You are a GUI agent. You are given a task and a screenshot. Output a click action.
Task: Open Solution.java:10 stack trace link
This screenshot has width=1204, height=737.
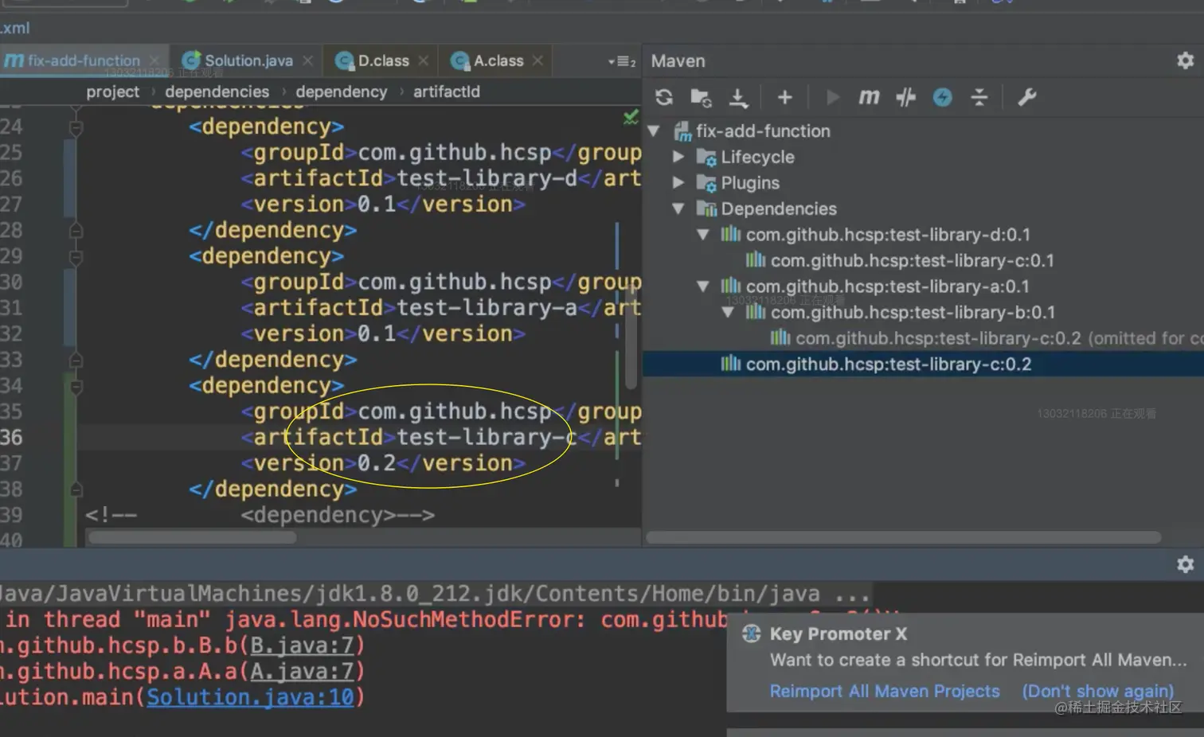point(250,697)
